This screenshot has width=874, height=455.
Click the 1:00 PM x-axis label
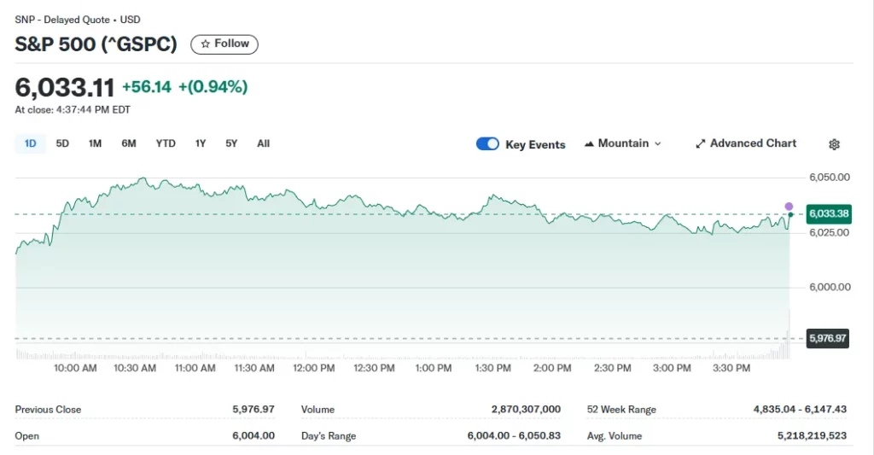[x=433, y=368]
